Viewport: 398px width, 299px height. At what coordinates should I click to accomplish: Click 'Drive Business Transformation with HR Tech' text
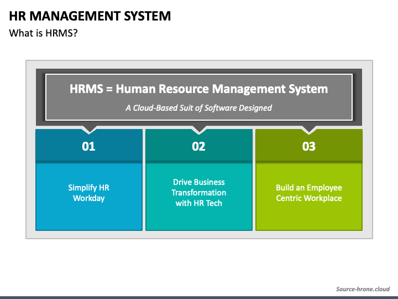[199, 193]
